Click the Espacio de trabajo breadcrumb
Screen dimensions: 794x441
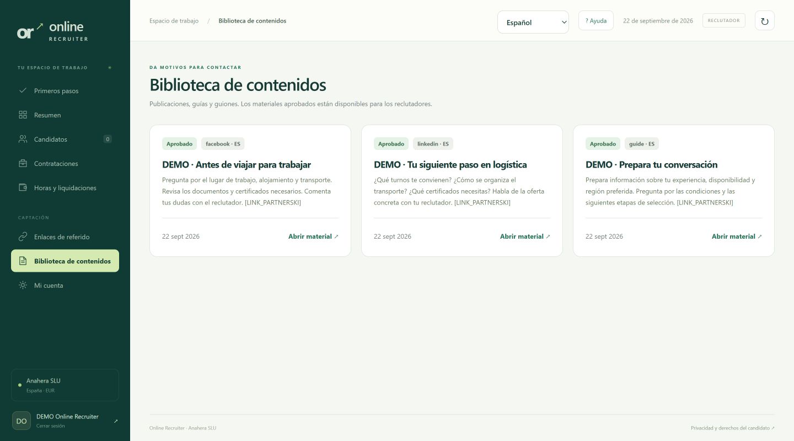[174, 21]
